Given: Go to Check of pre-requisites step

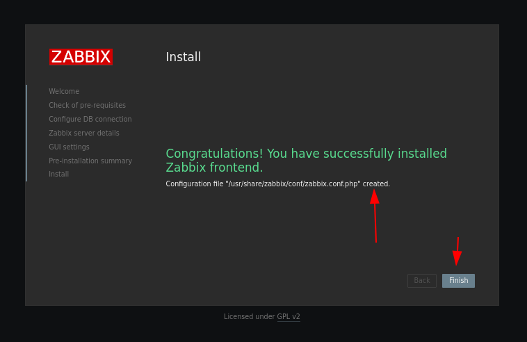Looking at the screenshot, I should pos(87,105).
